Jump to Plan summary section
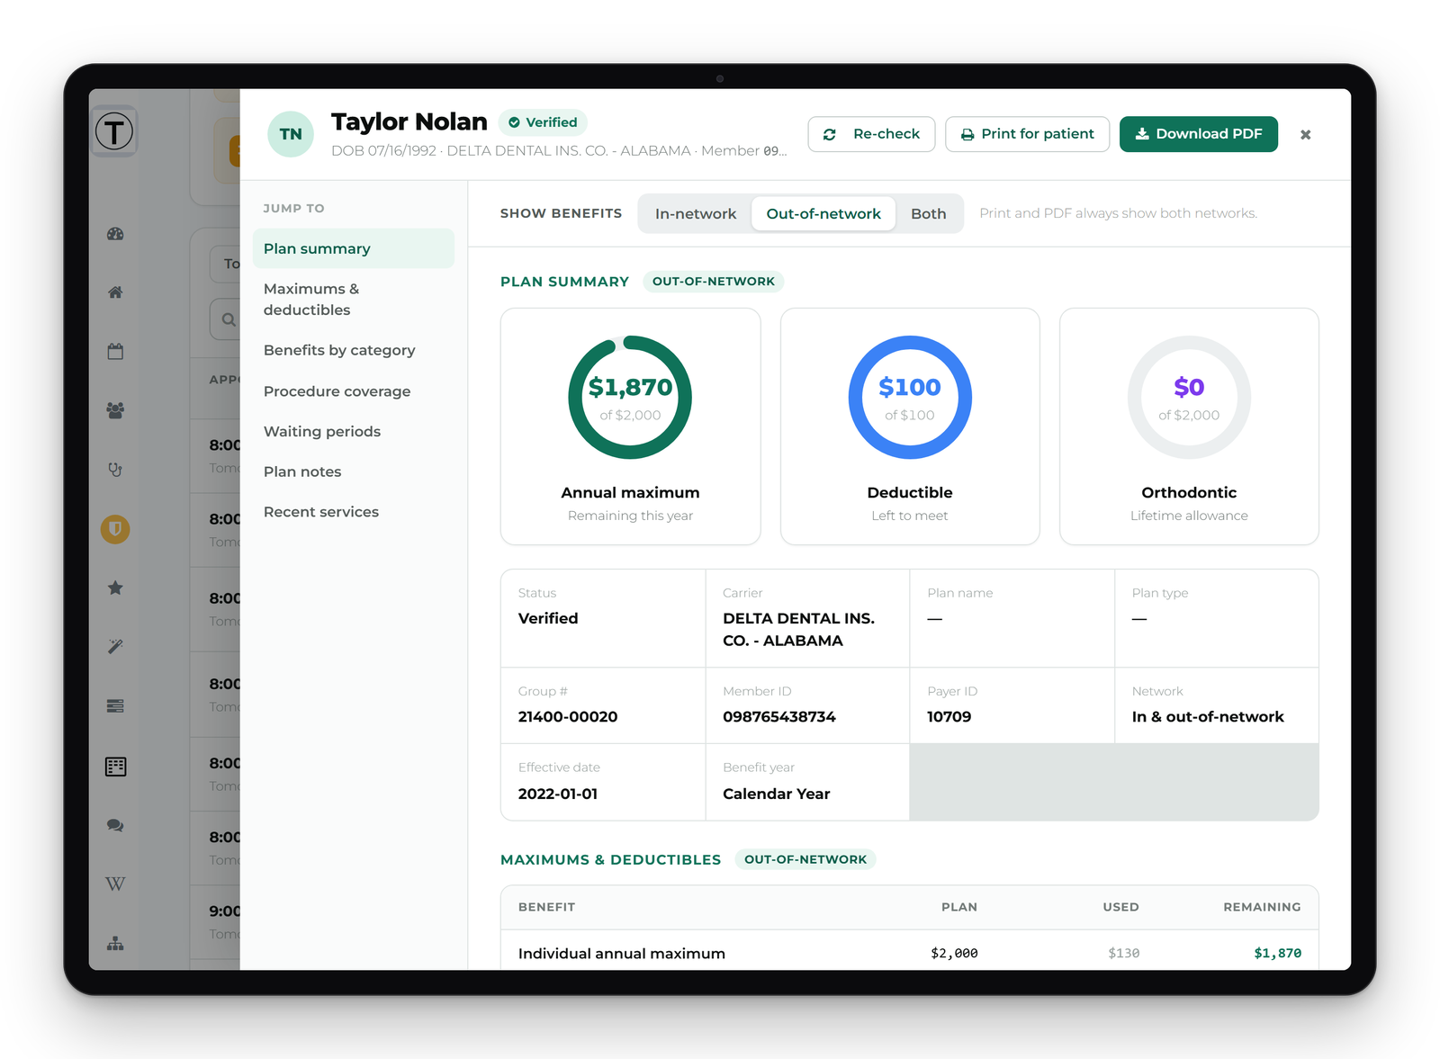Viewport: 1440px width, 1059px height. pos(353,249)
